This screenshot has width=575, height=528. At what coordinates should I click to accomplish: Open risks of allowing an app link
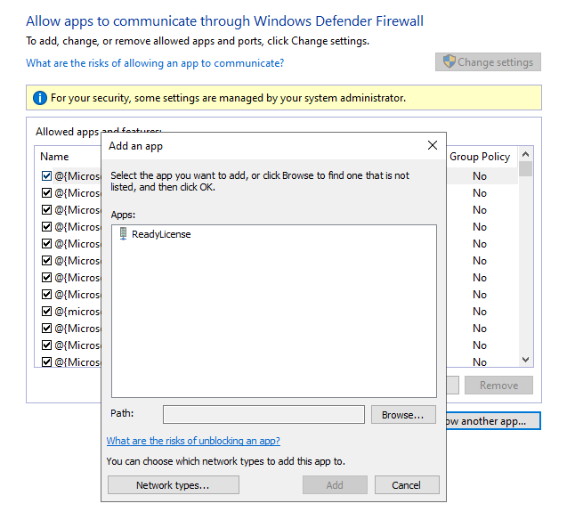coord(155,63)
